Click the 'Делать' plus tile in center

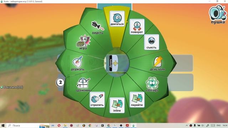pos(114,63)
